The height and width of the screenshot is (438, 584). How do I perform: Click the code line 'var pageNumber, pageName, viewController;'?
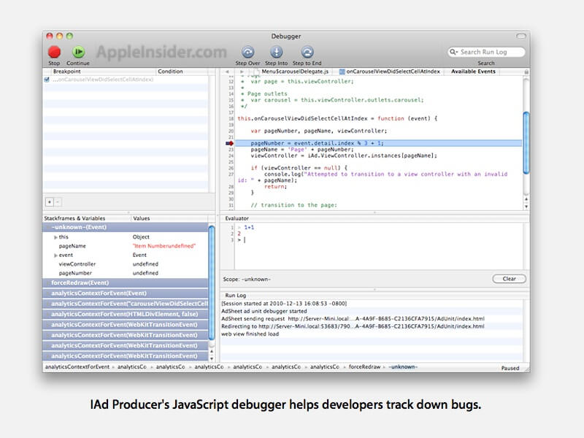319,131
